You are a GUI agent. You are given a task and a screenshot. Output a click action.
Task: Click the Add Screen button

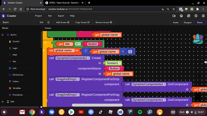tap(63, 22)
